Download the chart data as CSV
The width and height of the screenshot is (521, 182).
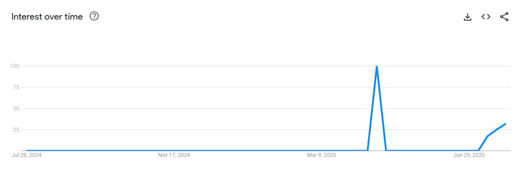467,17
